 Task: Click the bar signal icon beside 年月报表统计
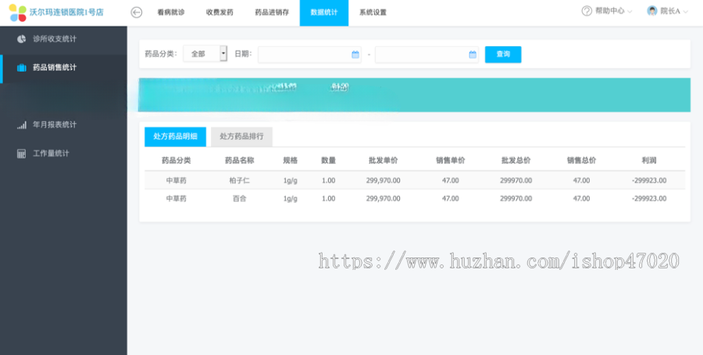point(22,125)
